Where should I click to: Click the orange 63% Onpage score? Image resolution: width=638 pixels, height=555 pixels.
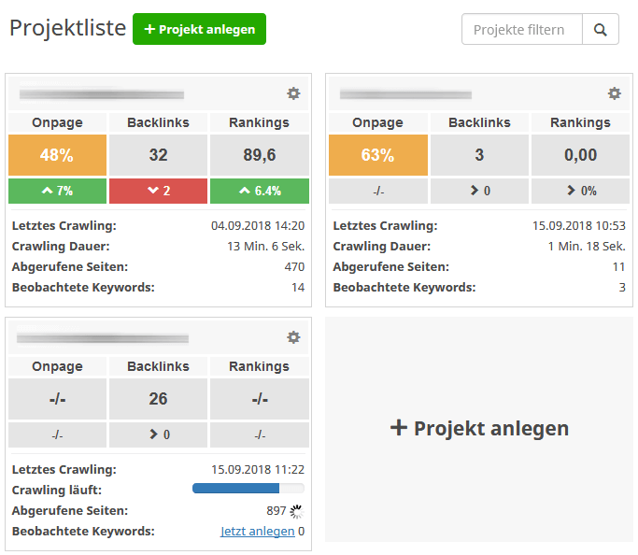point(377,155)
